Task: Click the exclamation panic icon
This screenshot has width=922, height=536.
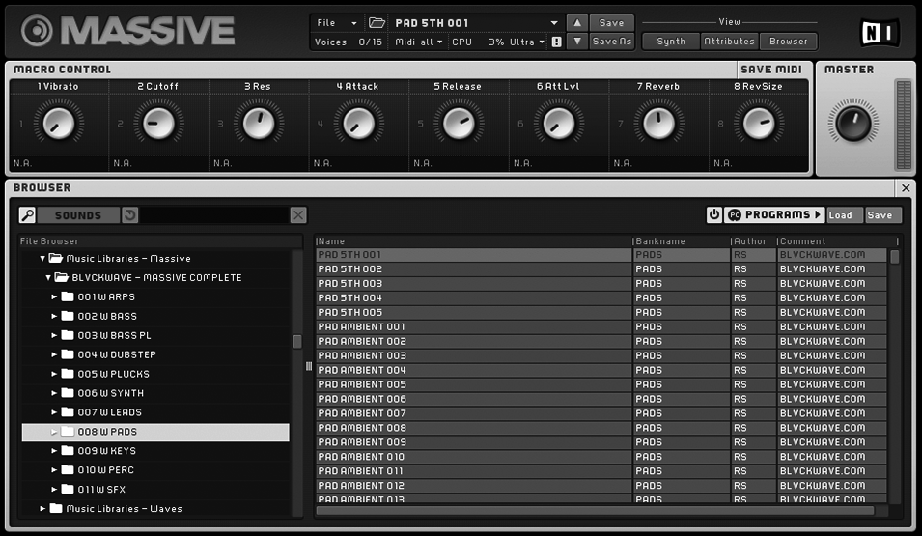Action: click(556, 42)
